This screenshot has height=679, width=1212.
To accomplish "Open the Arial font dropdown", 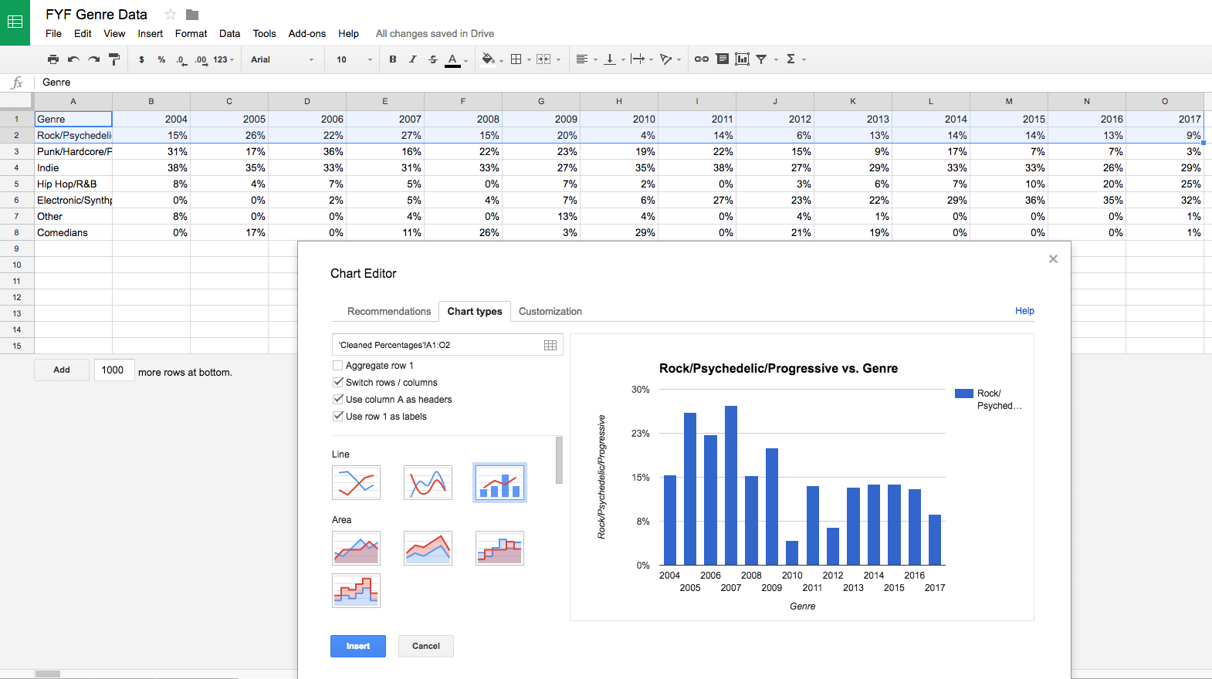I will pos(283,59).
